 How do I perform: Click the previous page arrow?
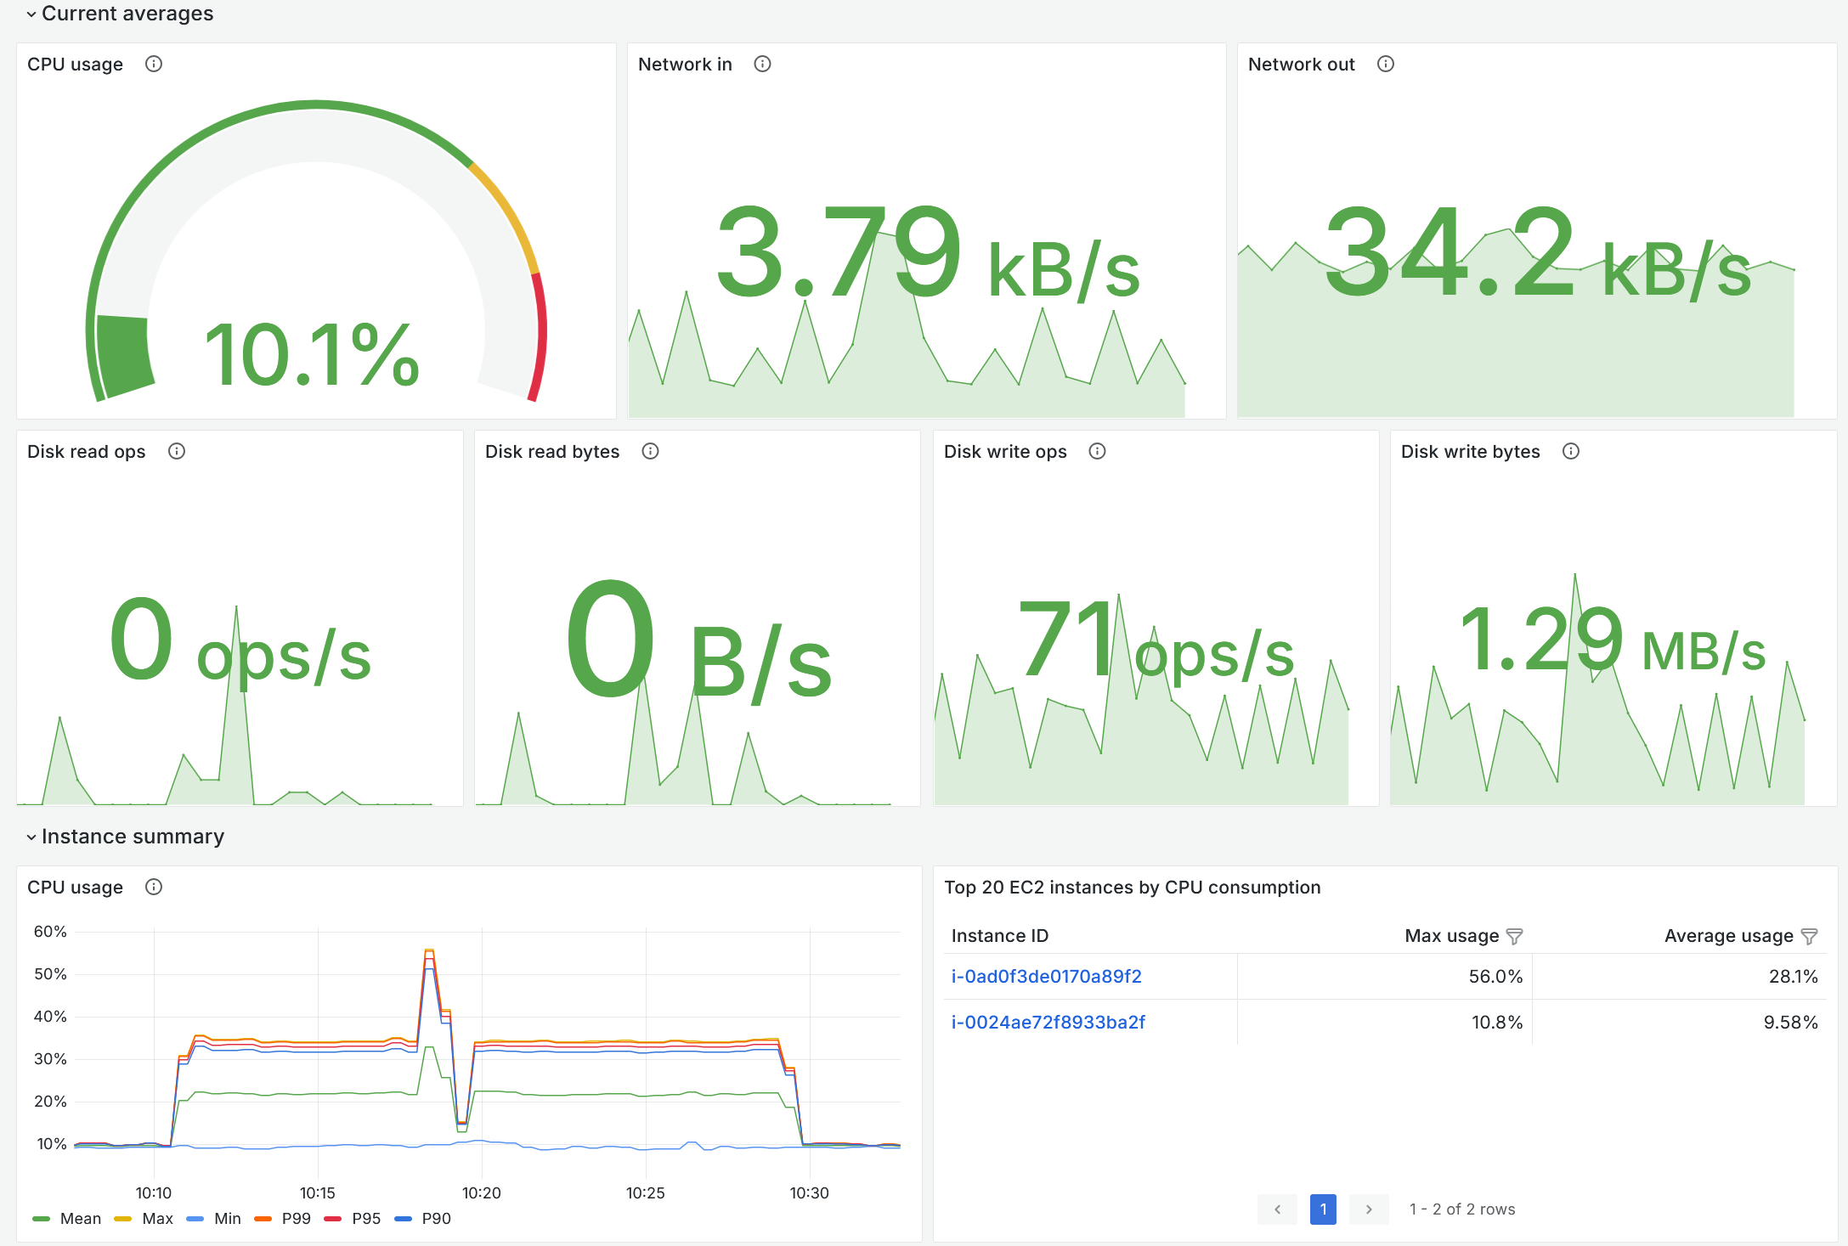(x=1277, y=1209)
